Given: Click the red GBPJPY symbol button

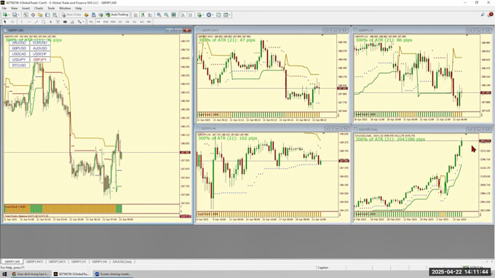Looking at the screenshot, I should [40, 60].
